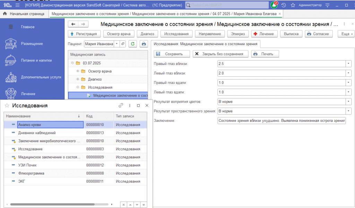This screenshot has height=208, width=355.
Task: Go back with the left arrow button
Action: click(x=73, y=24)
